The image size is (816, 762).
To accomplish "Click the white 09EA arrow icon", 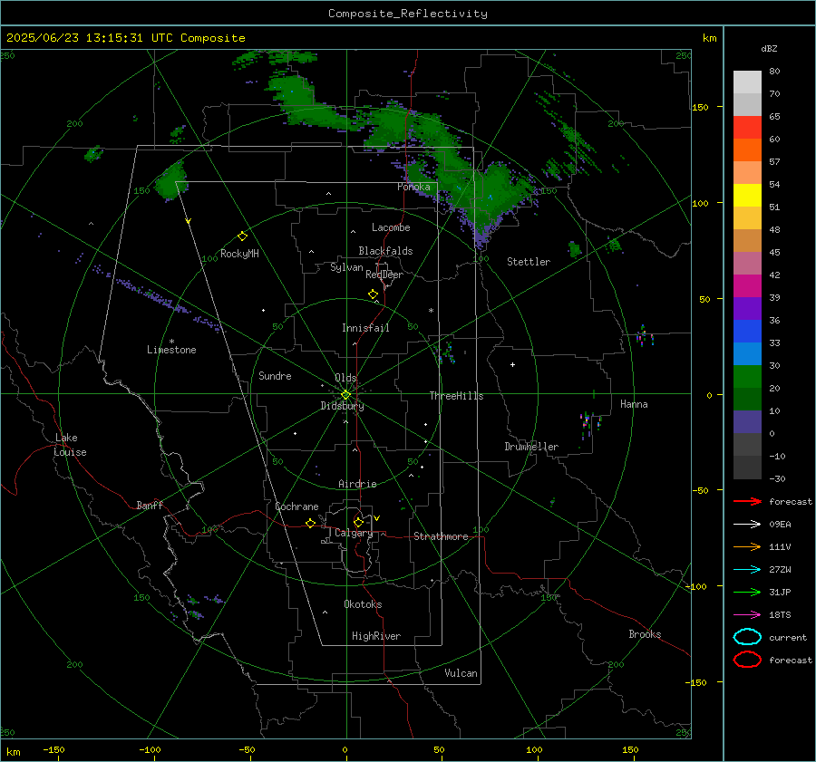I will pos(747,525).
